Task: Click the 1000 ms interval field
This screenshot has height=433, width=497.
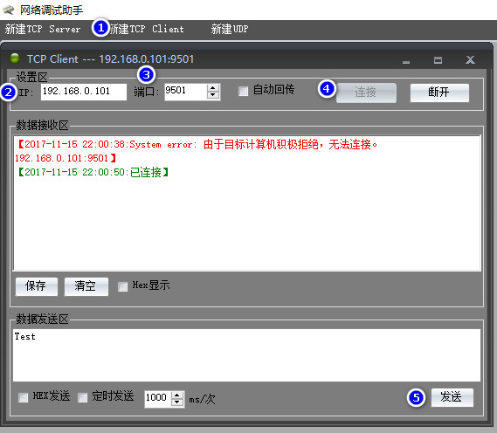Action: point(158,398)
